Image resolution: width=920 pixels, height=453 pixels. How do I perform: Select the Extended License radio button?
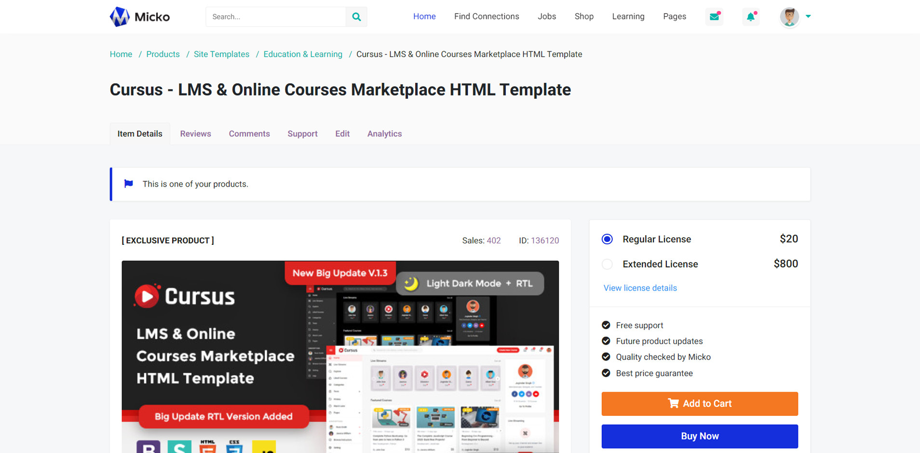point(607,264)
